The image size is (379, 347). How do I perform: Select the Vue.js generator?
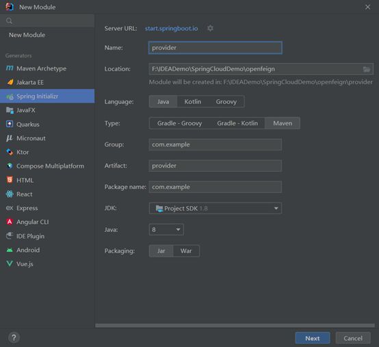(x=47, y=264)
